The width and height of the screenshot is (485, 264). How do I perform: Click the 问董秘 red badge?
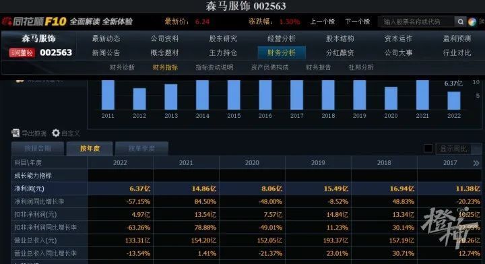(22, 53)
